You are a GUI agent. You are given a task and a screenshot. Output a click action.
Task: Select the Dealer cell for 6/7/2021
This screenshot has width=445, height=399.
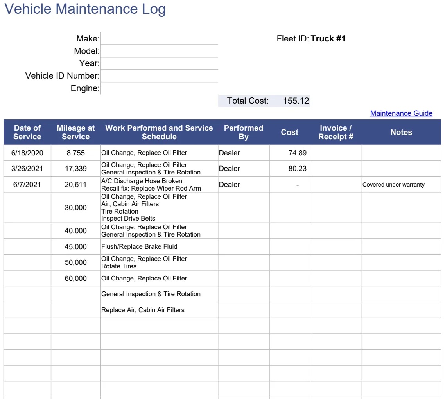pyautogui.click(x=244, y=185)
